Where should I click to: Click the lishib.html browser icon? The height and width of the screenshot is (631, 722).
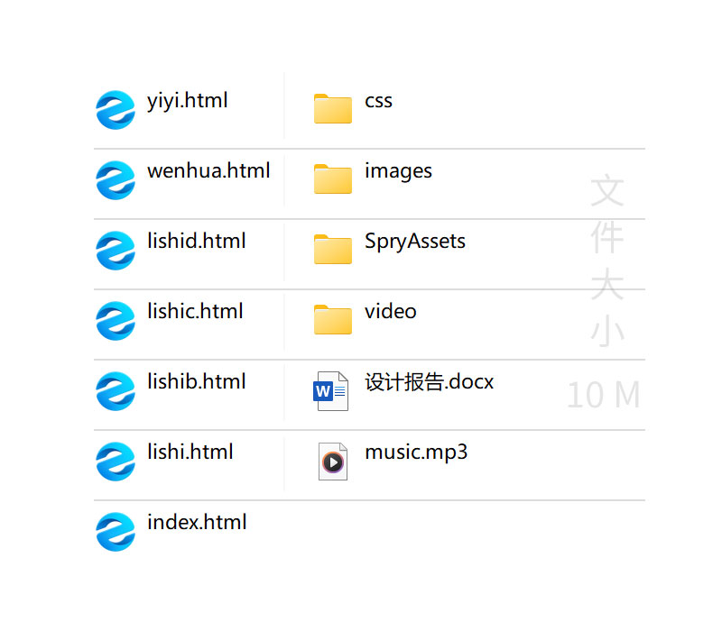116,391
